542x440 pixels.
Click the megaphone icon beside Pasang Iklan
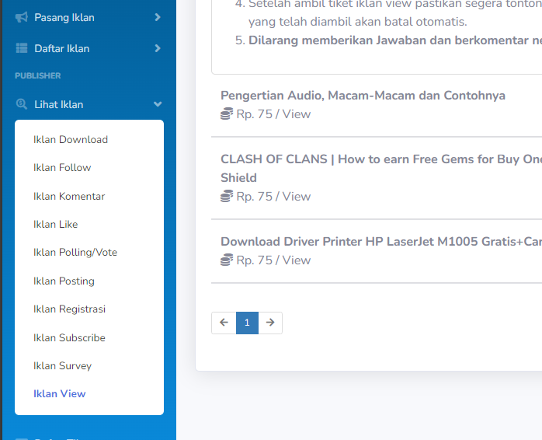22,17
